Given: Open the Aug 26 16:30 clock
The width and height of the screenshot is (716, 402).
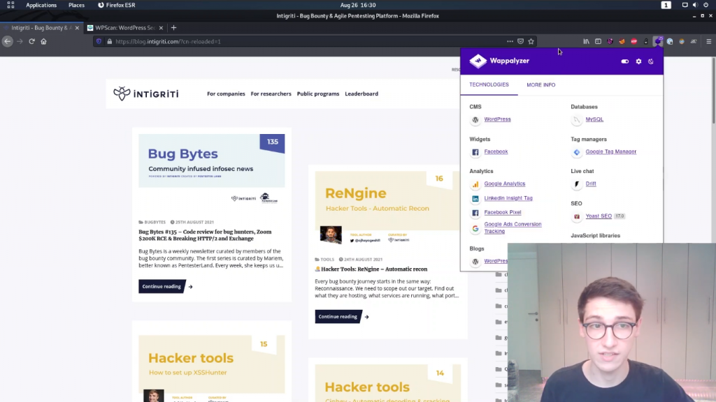Looking at the screenshot, I should pos(358,5).
